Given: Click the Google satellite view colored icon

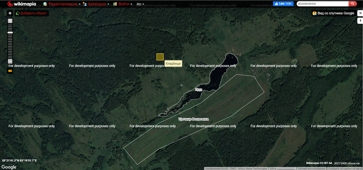Looking at the screenshot, I should click(x=315, y=13).
